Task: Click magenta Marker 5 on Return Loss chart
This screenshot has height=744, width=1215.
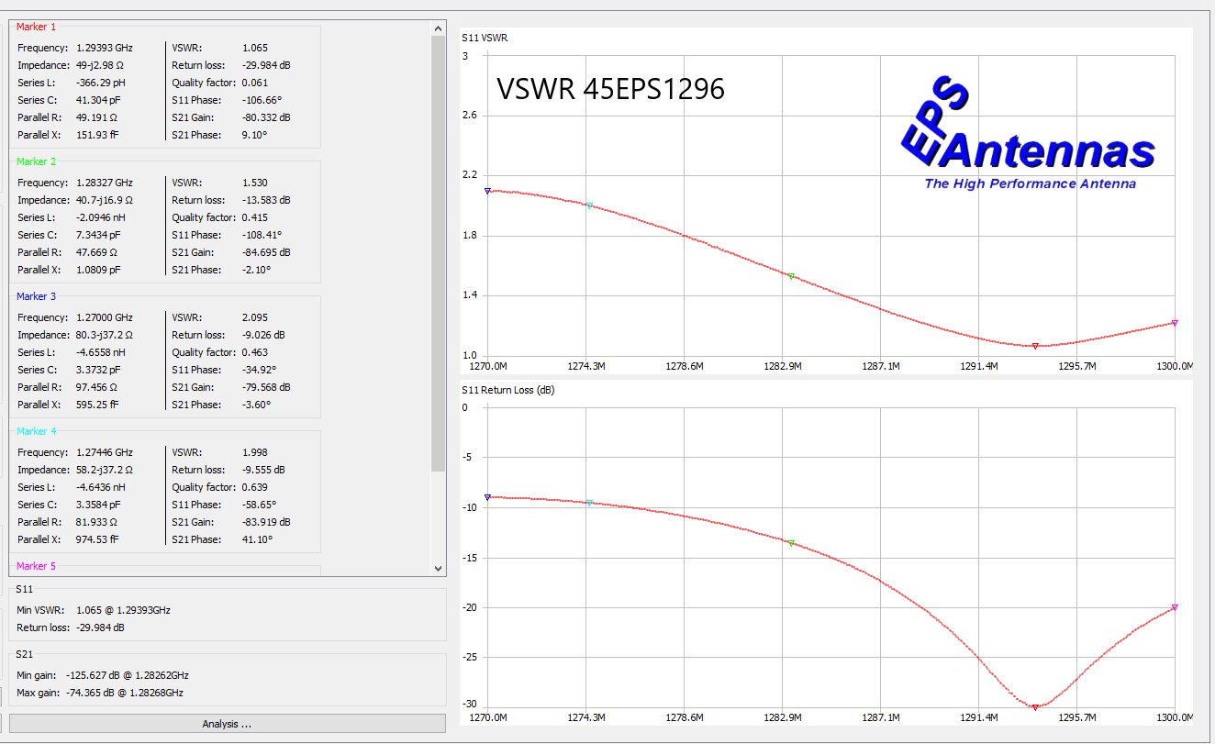Action: coord(1174,607)
